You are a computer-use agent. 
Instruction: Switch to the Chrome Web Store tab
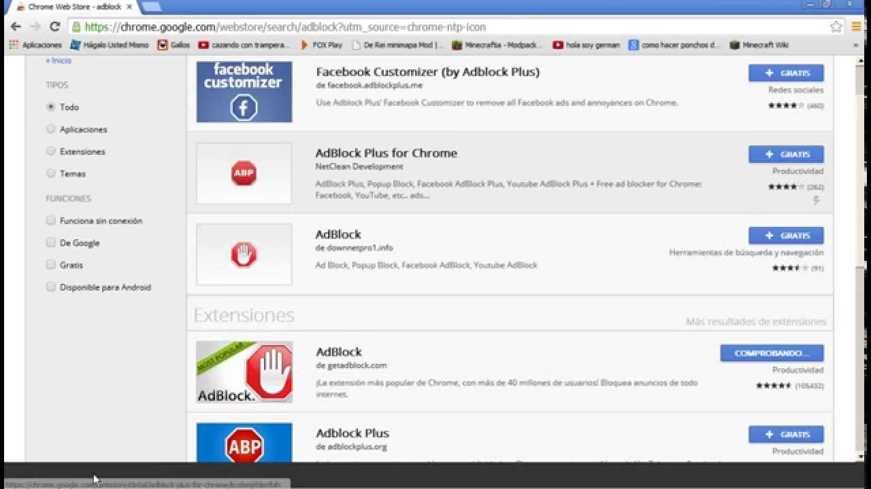[x=73, y=7]
